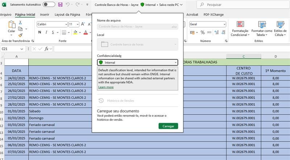
Task: Expand the Borders options arrow
Action: click(69, 33)
